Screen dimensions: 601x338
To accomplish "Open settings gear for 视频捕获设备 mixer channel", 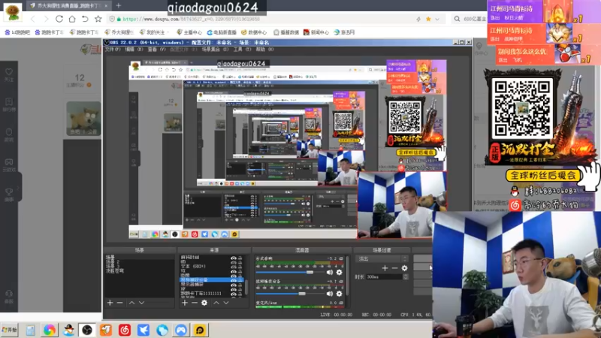I will (340, 294).
